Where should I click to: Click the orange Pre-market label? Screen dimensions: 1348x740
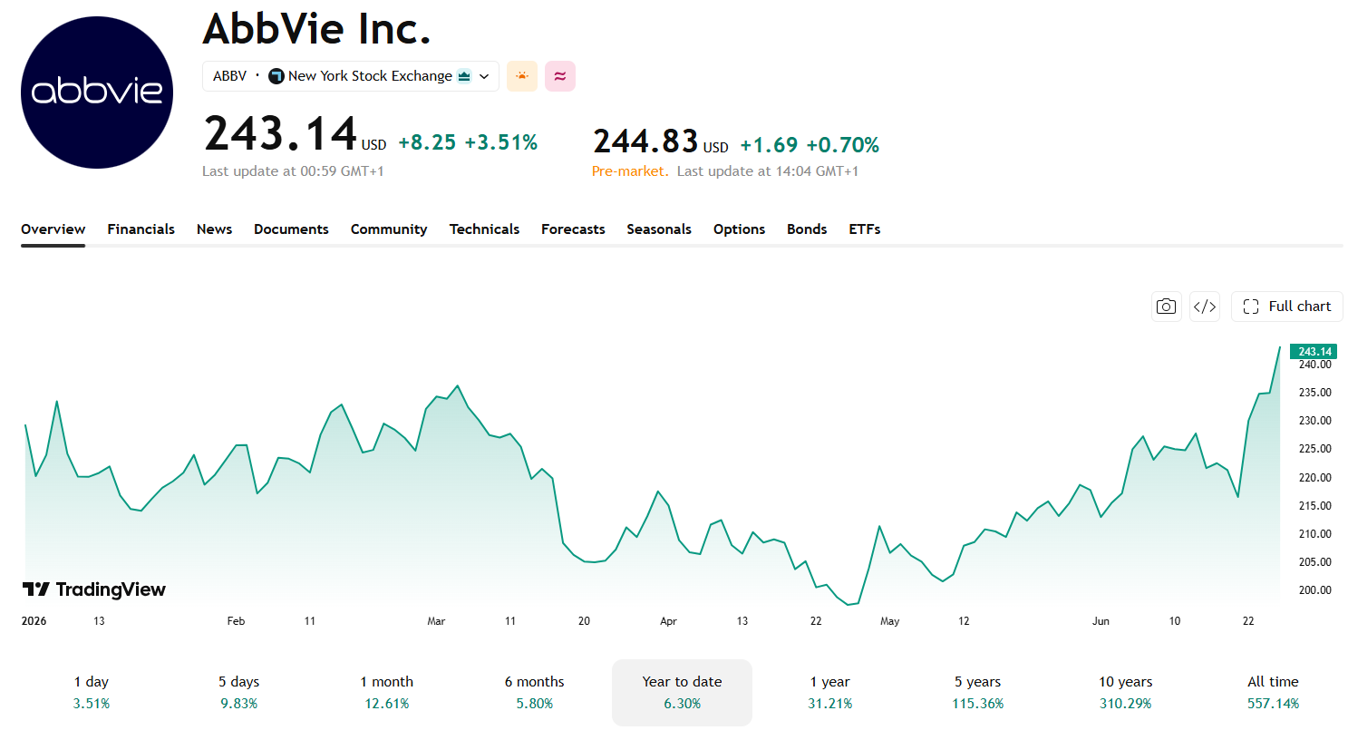coord(630,171)
